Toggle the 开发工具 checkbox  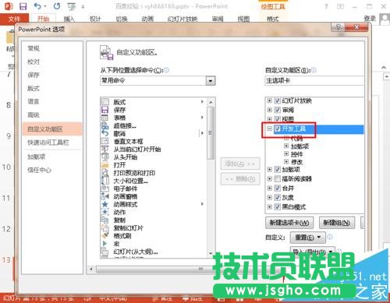(x=278, y=129)
